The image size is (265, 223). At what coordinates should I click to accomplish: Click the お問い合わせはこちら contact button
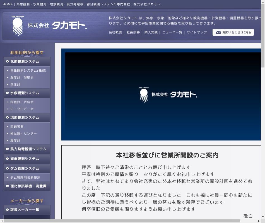(233, 32)
